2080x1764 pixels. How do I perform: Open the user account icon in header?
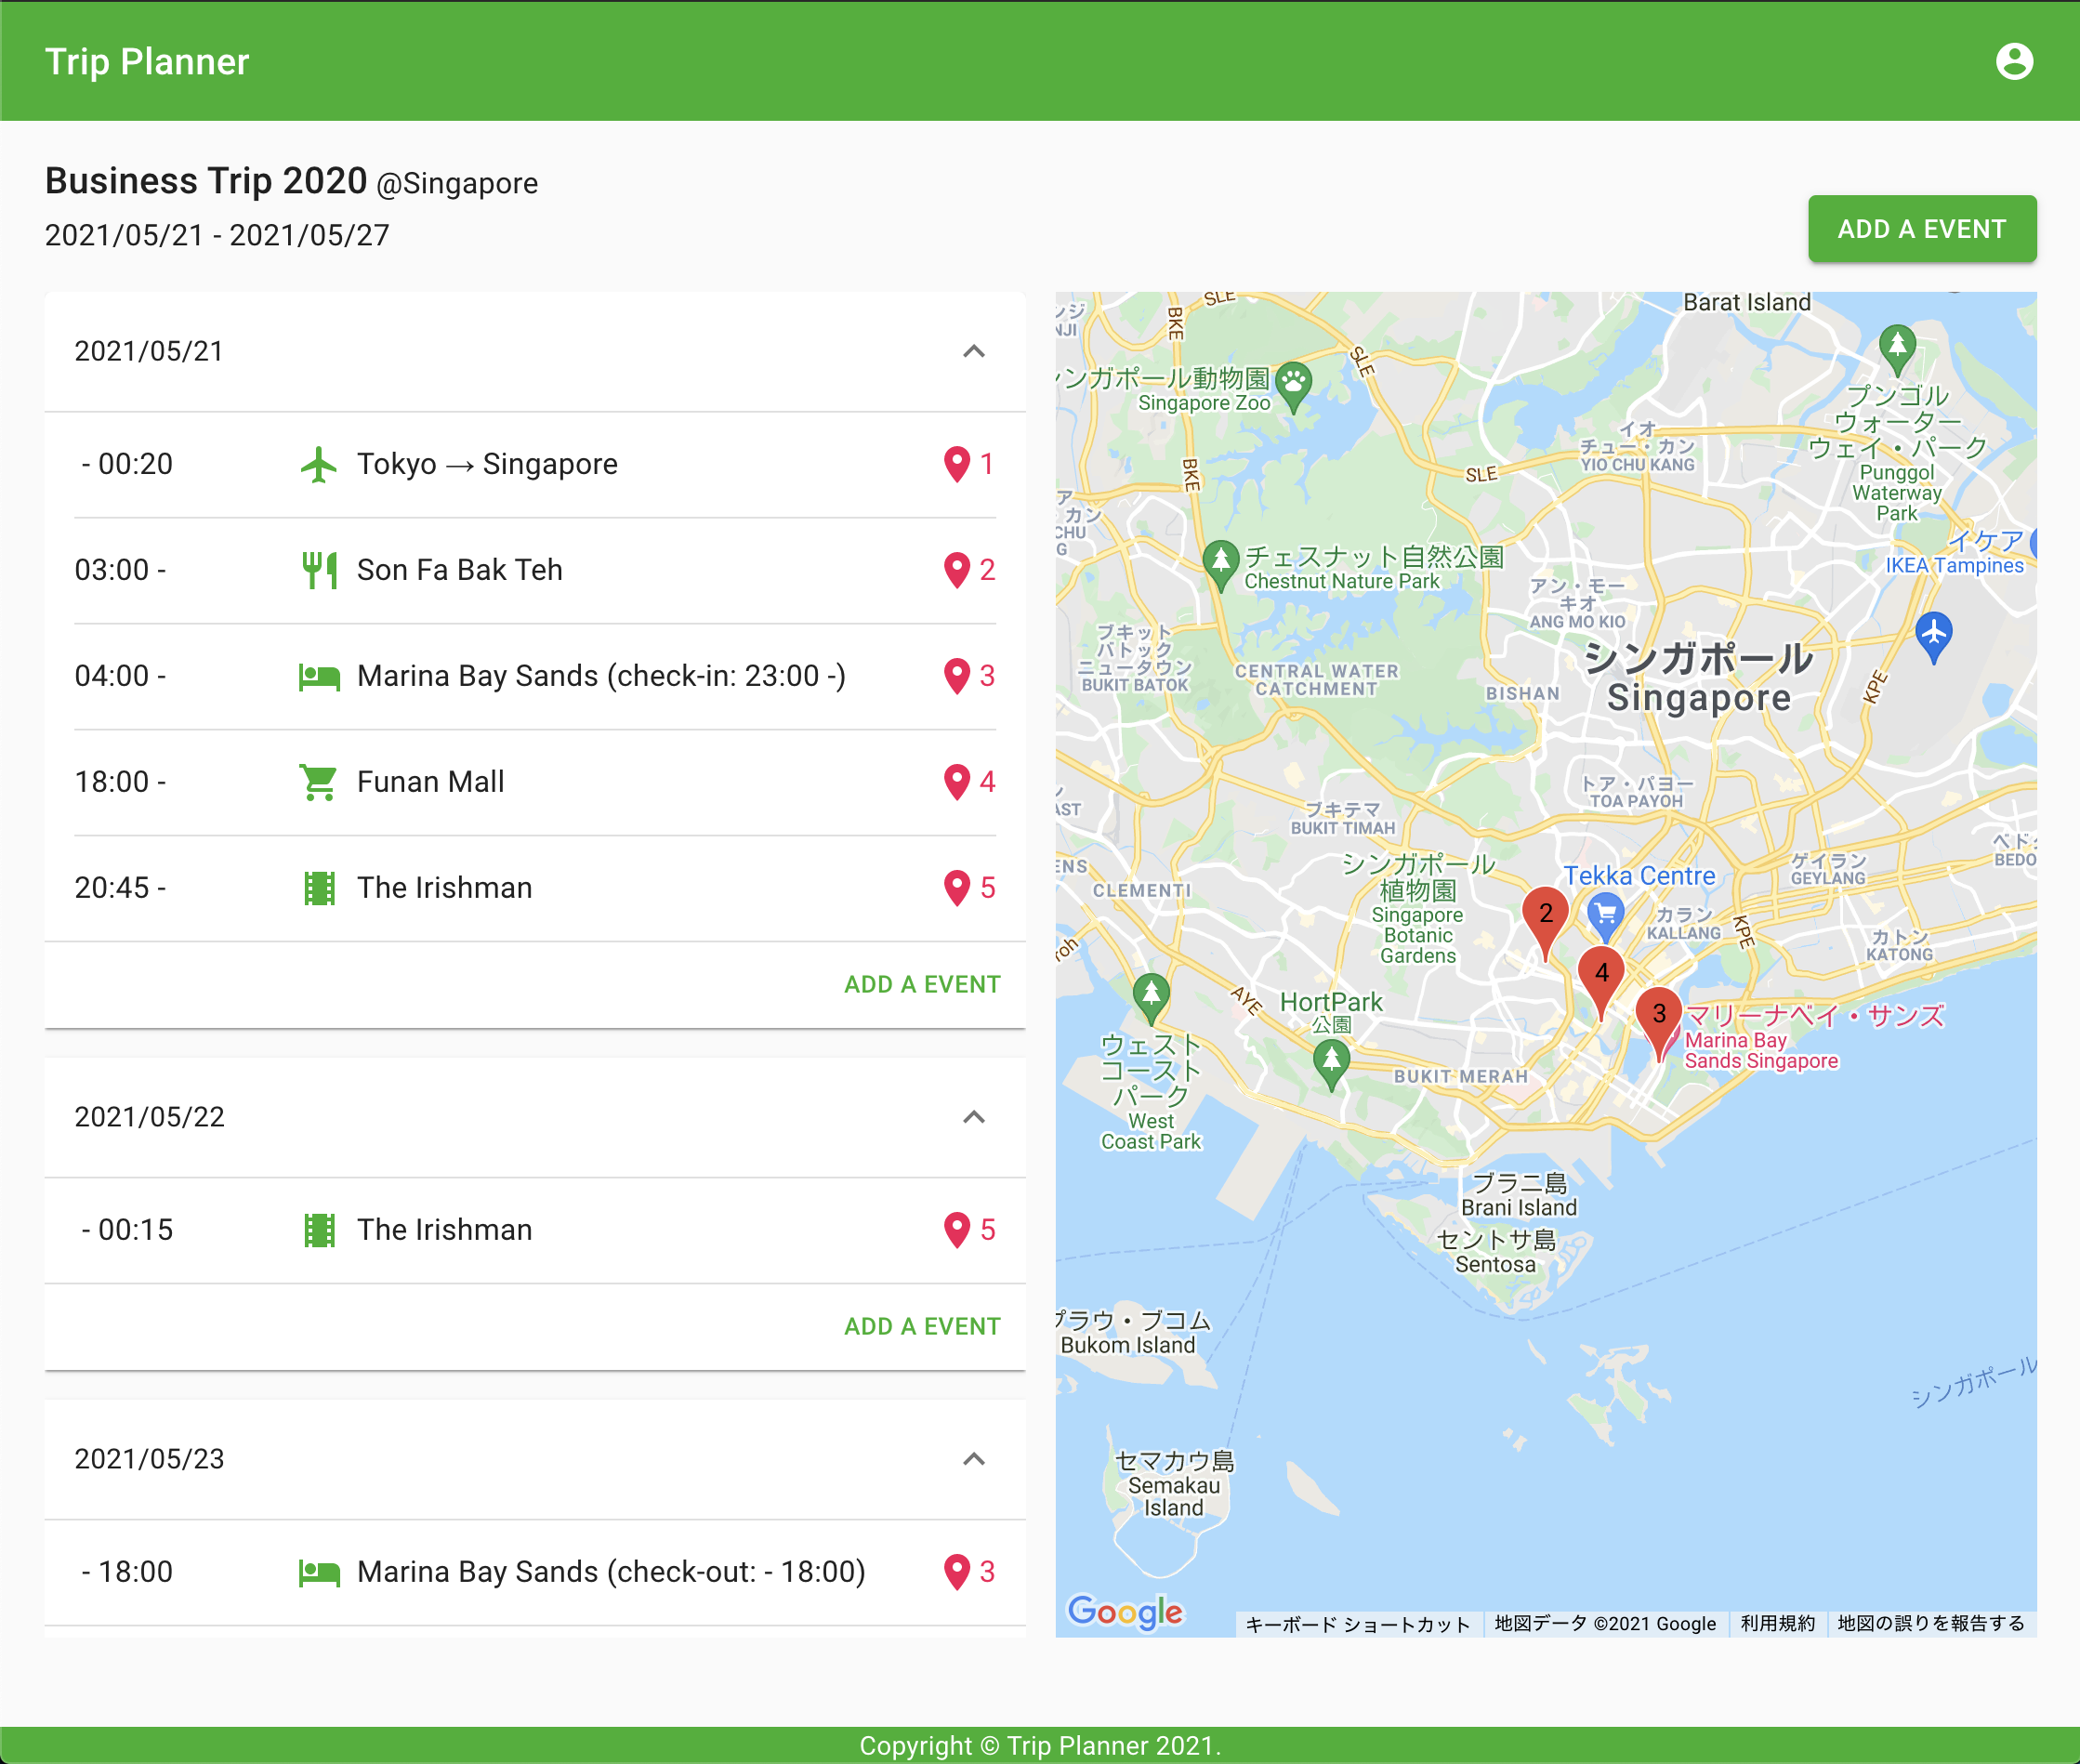coord(2014,61)
